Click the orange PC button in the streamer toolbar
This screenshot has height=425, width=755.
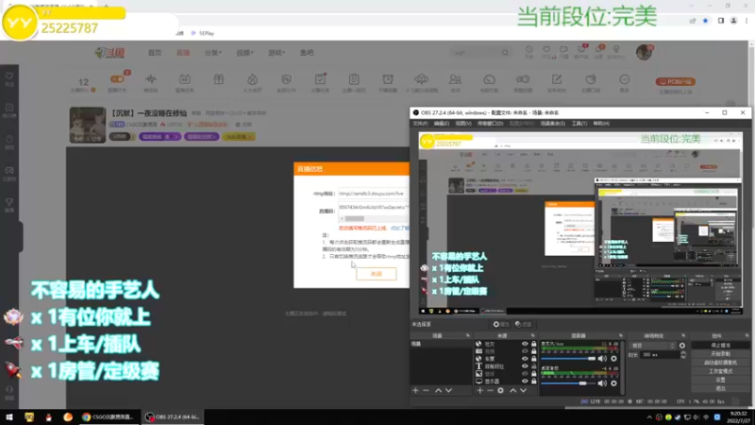pyautogui.click(x=675, y=81)
